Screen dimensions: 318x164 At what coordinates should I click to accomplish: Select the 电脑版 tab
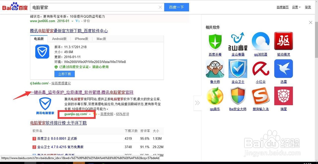(39, 39)
